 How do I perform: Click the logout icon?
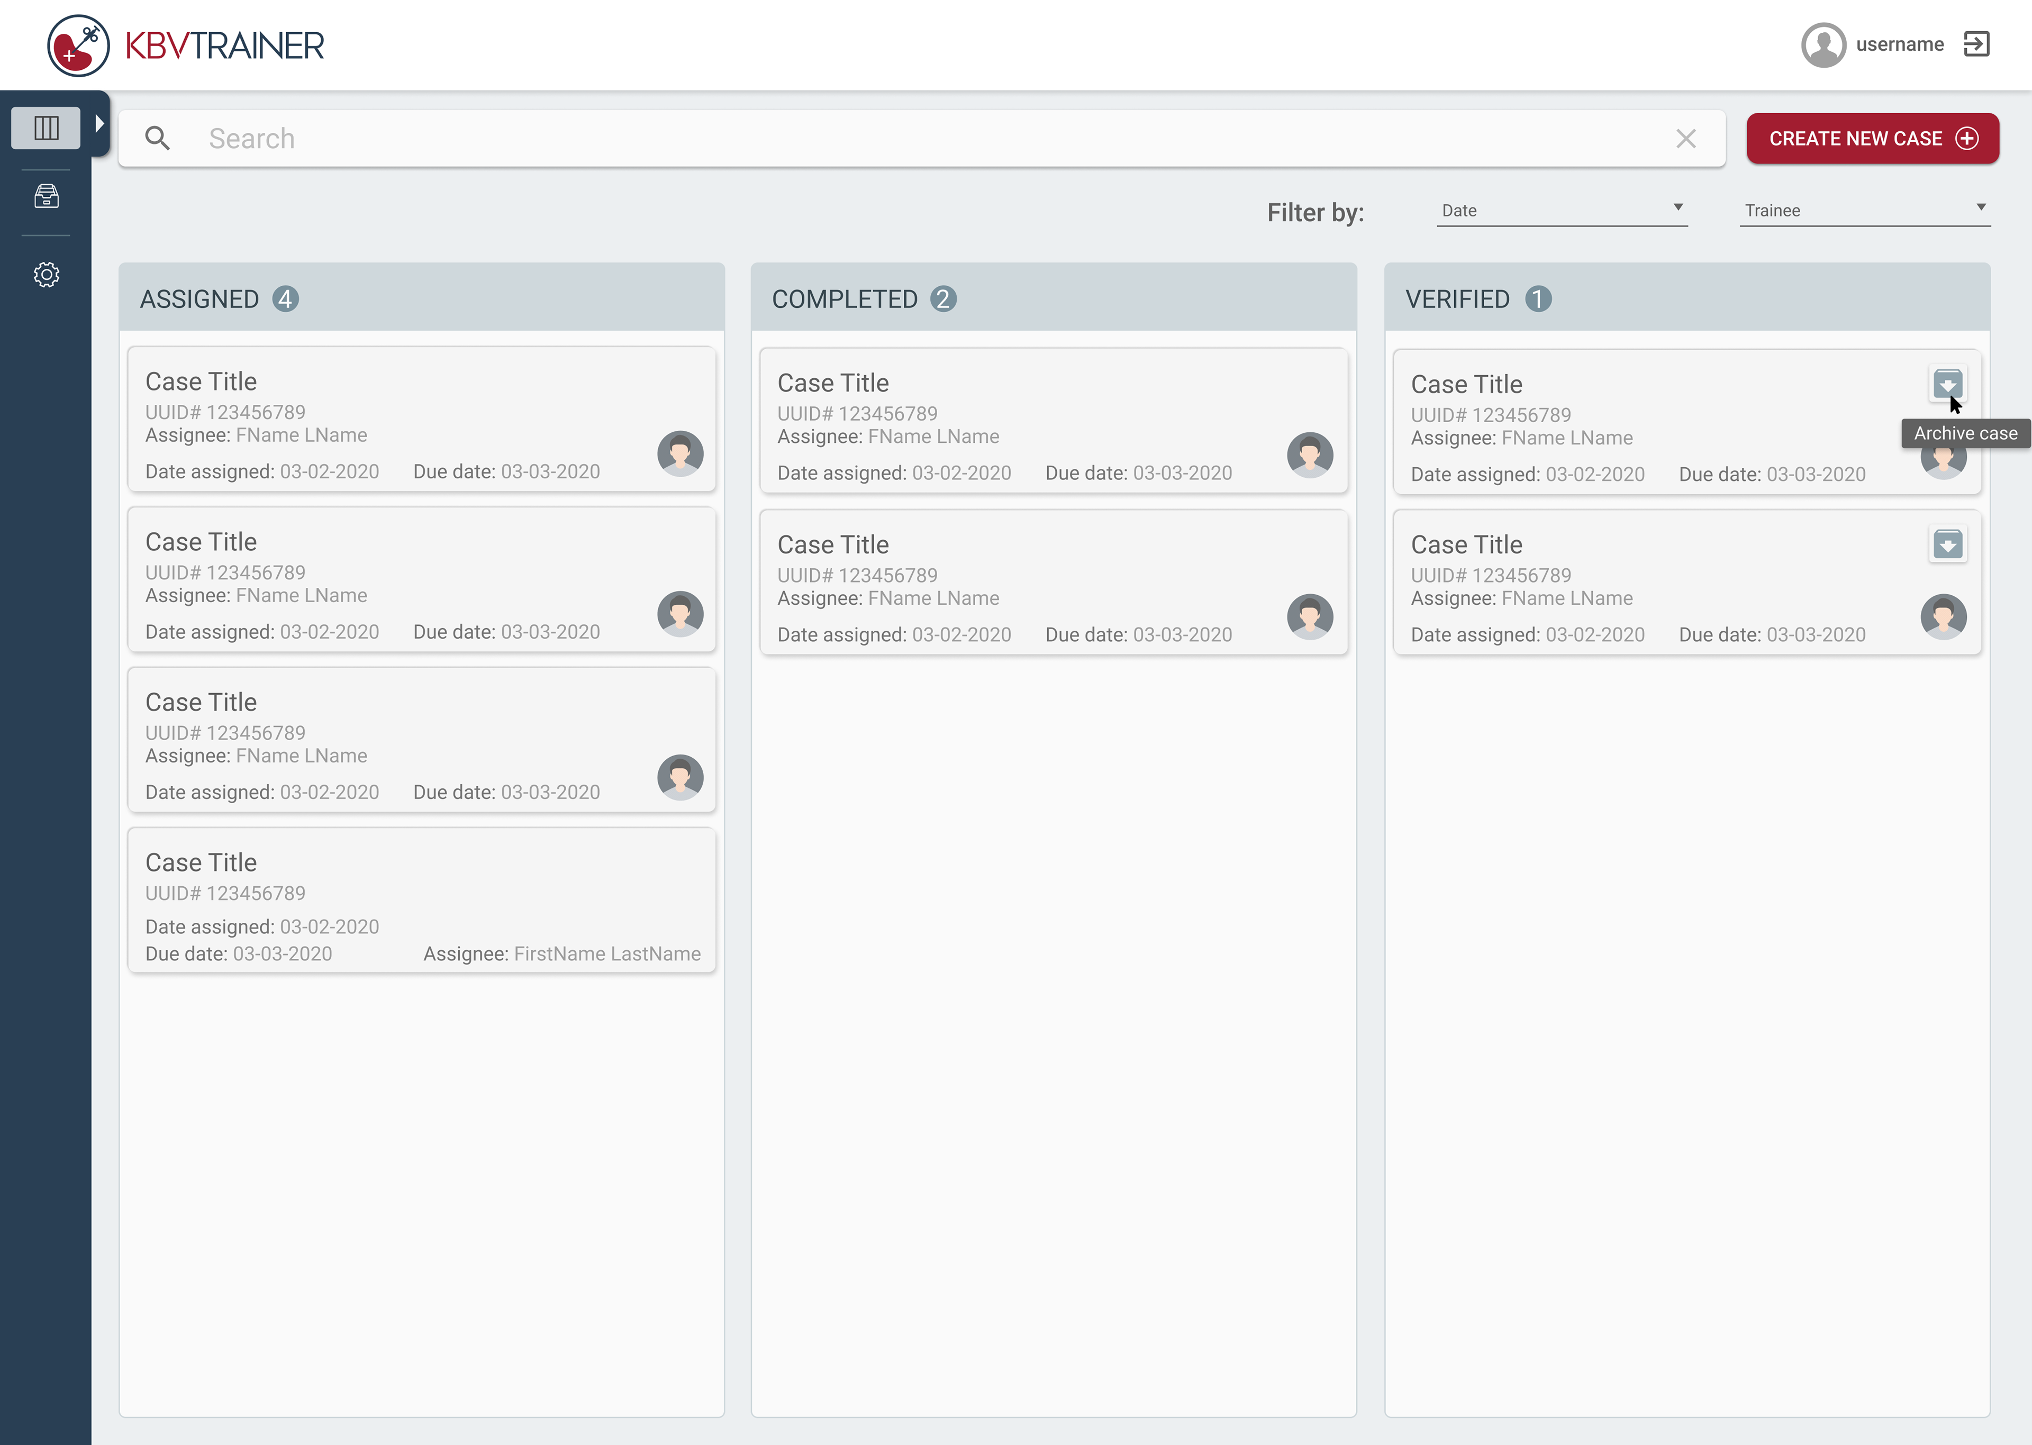pos(1976,44)
